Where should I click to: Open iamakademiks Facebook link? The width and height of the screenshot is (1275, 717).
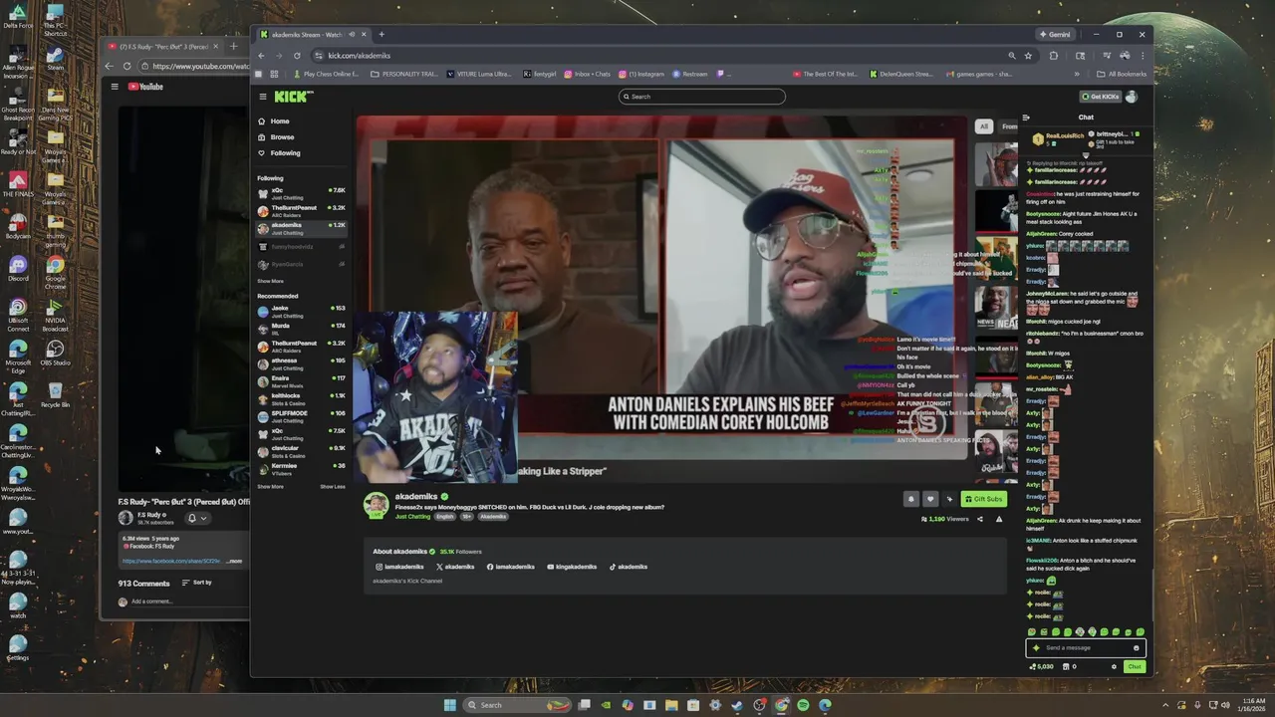click(x=511, y=567)
